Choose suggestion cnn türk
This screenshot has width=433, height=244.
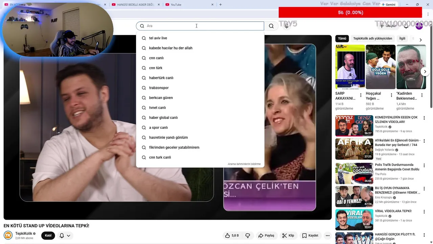(200, 68)
